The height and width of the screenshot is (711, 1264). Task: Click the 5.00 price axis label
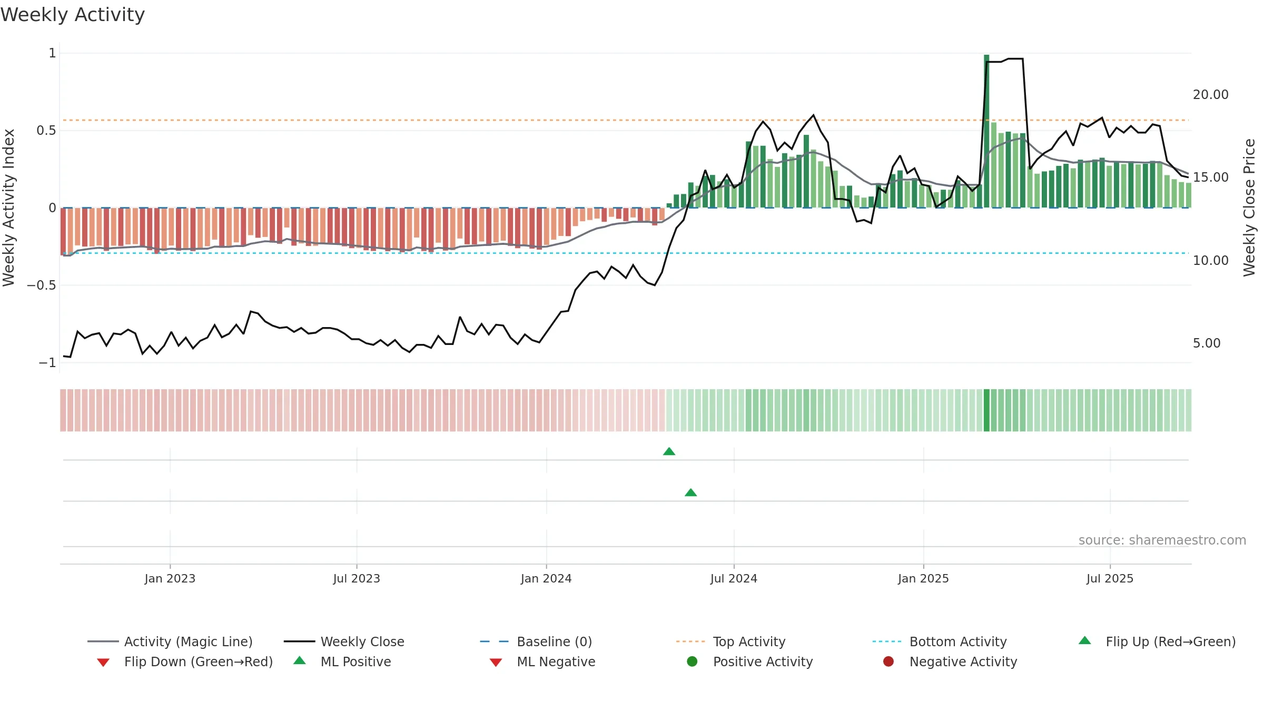(x=1207, y=343)
